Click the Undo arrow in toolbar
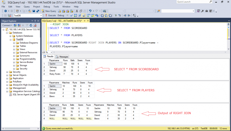The height and width of the screenshot is (131, 231). (x=90, y=11)
